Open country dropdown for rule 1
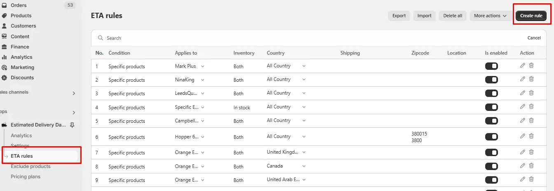The width and height of the screenshot is (554, 191). pos(304,66)
